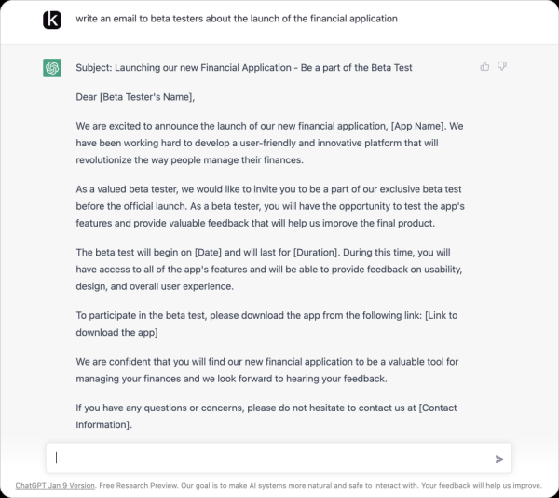Viewport: 559px width, 498px height.
Task: Click the thumbs up feedback icon
Action: pyautogui.click(x=484, y=66)
